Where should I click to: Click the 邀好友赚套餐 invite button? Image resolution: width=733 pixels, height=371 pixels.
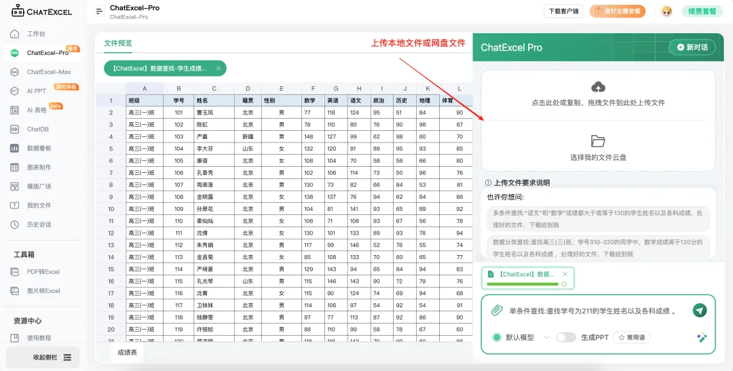[617, 12]
